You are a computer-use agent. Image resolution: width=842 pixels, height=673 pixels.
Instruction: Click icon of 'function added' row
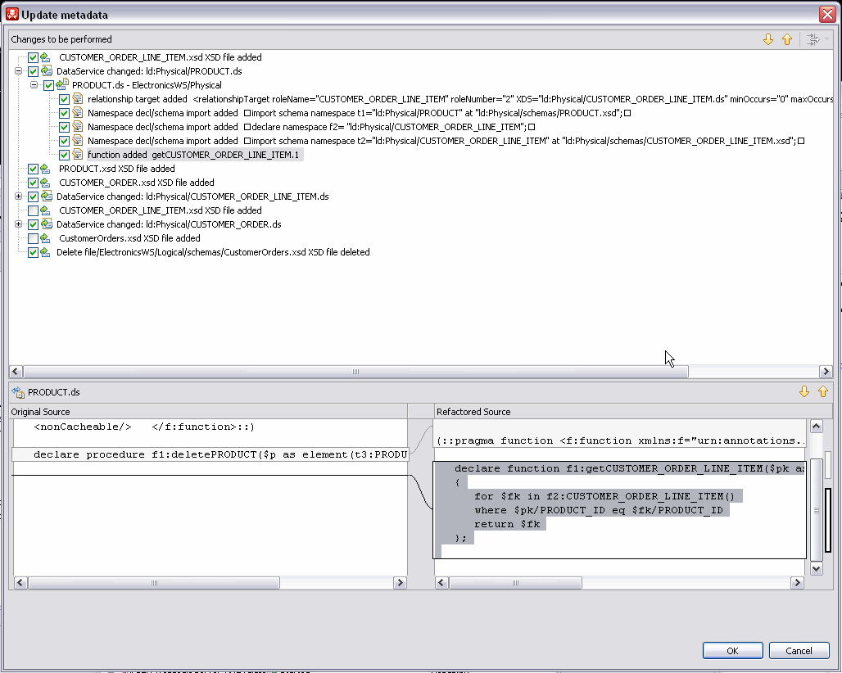click(x=78, y=155)
